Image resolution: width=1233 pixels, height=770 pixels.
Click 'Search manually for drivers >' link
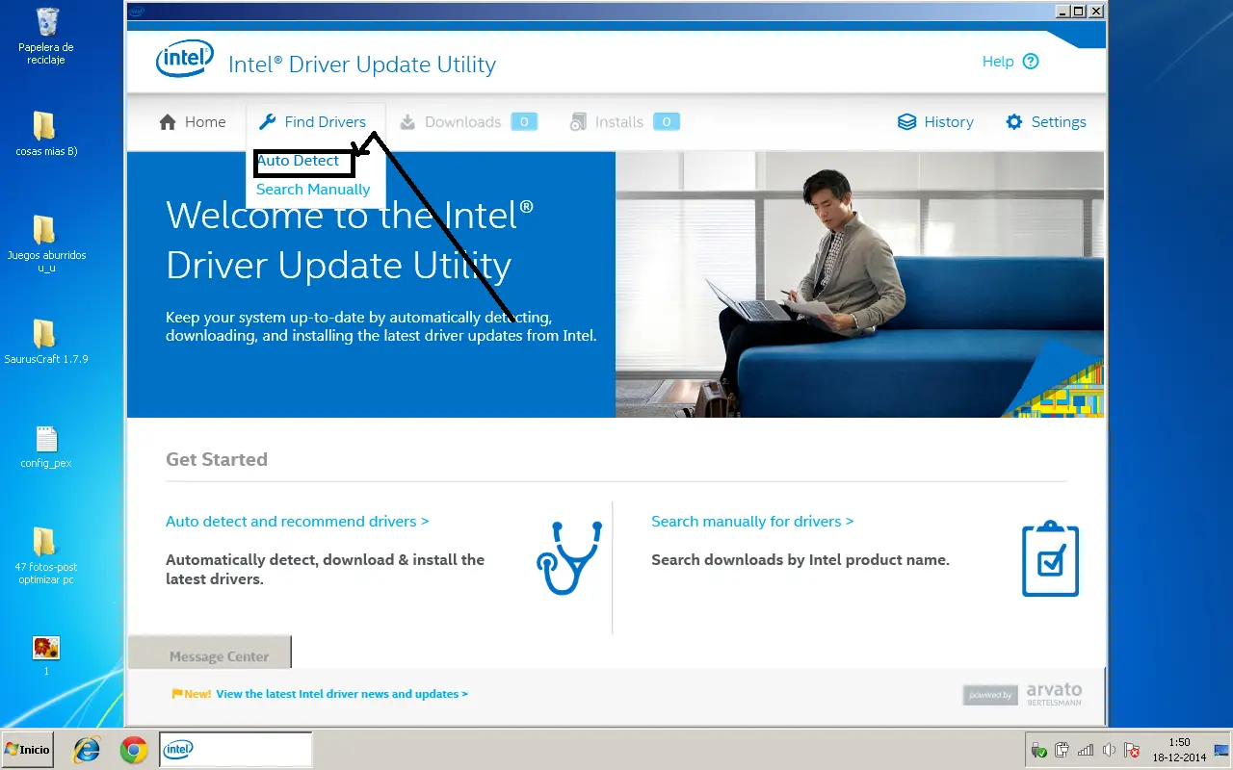coord(752,522)
